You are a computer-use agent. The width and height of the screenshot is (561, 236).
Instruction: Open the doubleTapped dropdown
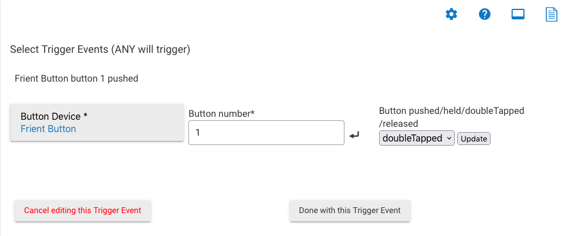pyautogui.click(x=416, y=138)
